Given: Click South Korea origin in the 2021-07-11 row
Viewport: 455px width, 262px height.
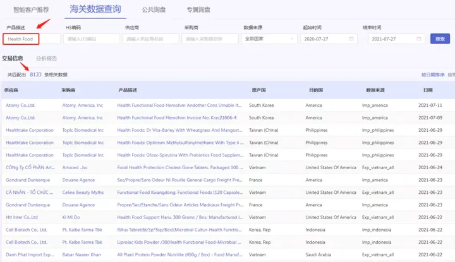Looking at the screenshot, I should point(262,105).
